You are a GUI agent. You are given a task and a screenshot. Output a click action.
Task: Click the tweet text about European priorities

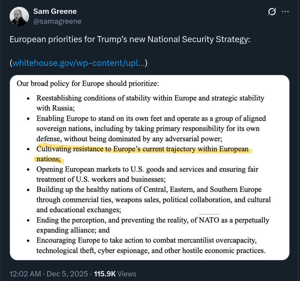pos(130,39)
